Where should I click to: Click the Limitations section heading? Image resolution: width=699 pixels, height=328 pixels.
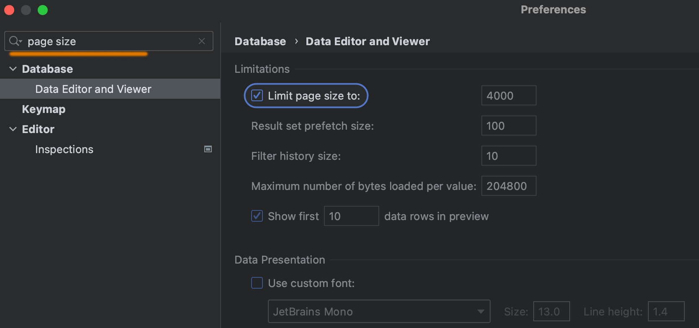(262, 69)
